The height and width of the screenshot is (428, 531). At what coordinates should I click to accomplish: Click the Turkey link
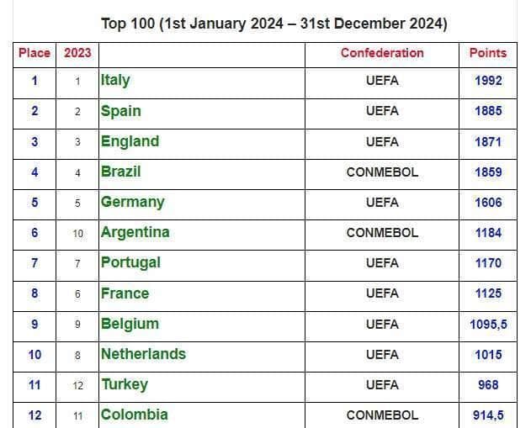pos(125,384)
